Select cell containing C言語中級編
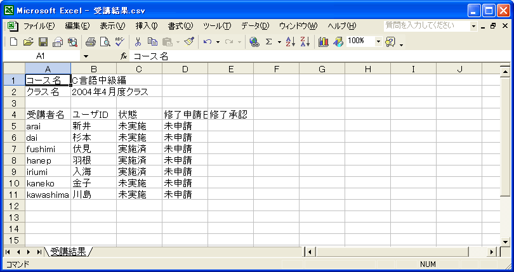The height and width of the screenshot is (272, 514). tap(93, 81)
